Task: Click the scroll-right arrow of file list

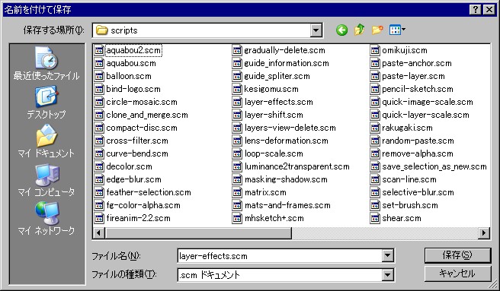Action: pyautogui.click(x=484, y=233)
